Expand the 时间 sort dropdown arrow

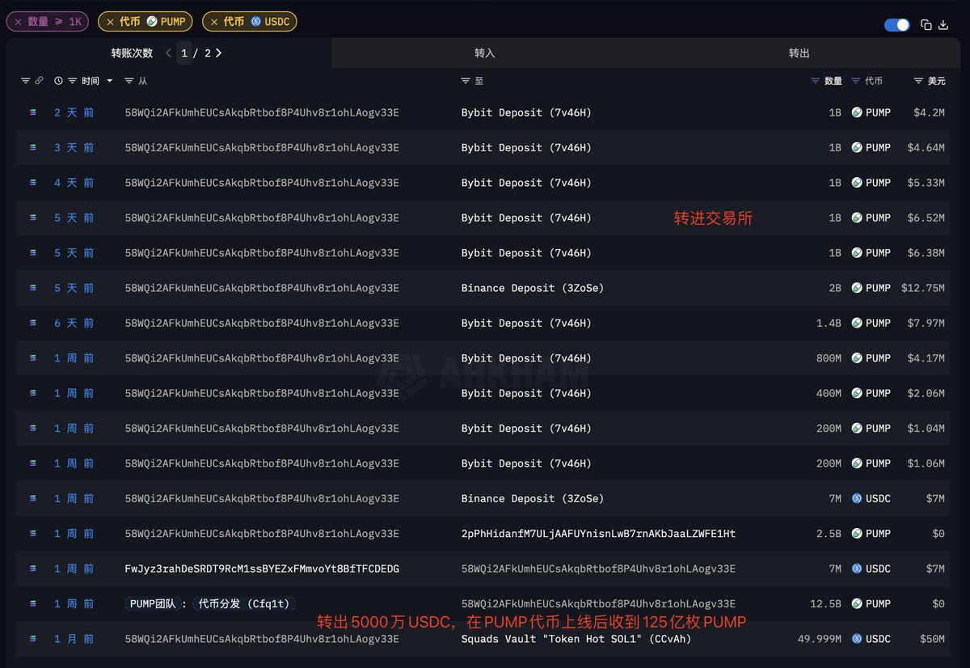(x=109, y=81)
